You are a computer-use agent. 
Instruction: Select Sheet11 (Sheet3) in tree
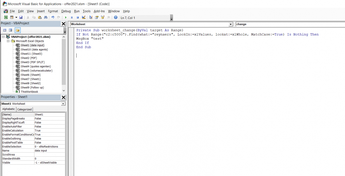[31, 54]
